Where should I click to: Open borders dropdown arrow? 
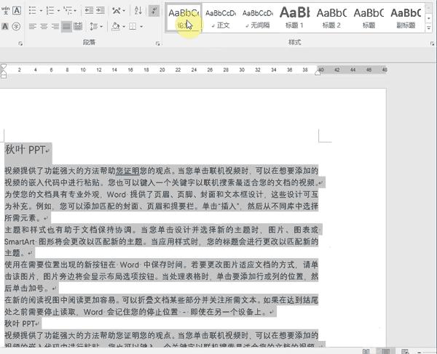tap(141, 26)
